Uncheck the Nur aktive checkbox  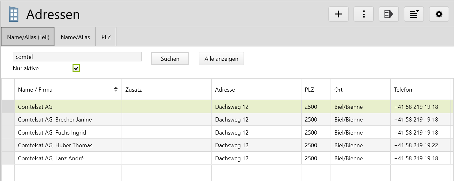(76, 68)
